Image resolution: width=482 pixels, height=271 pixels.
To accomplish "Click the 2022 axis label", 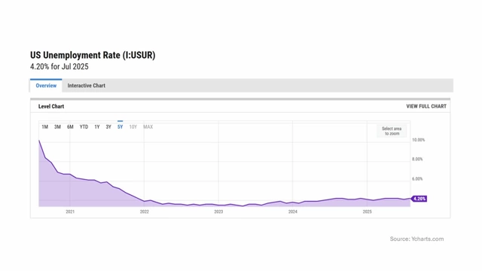I will point(144,212).
